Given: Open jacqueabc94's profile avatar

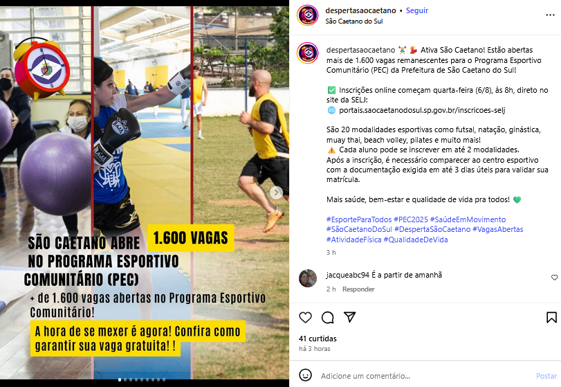Looking at the screenshot, I should 308,278.
